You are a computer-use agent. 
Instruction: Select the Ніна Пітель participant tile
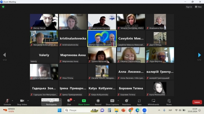[73, 72]
